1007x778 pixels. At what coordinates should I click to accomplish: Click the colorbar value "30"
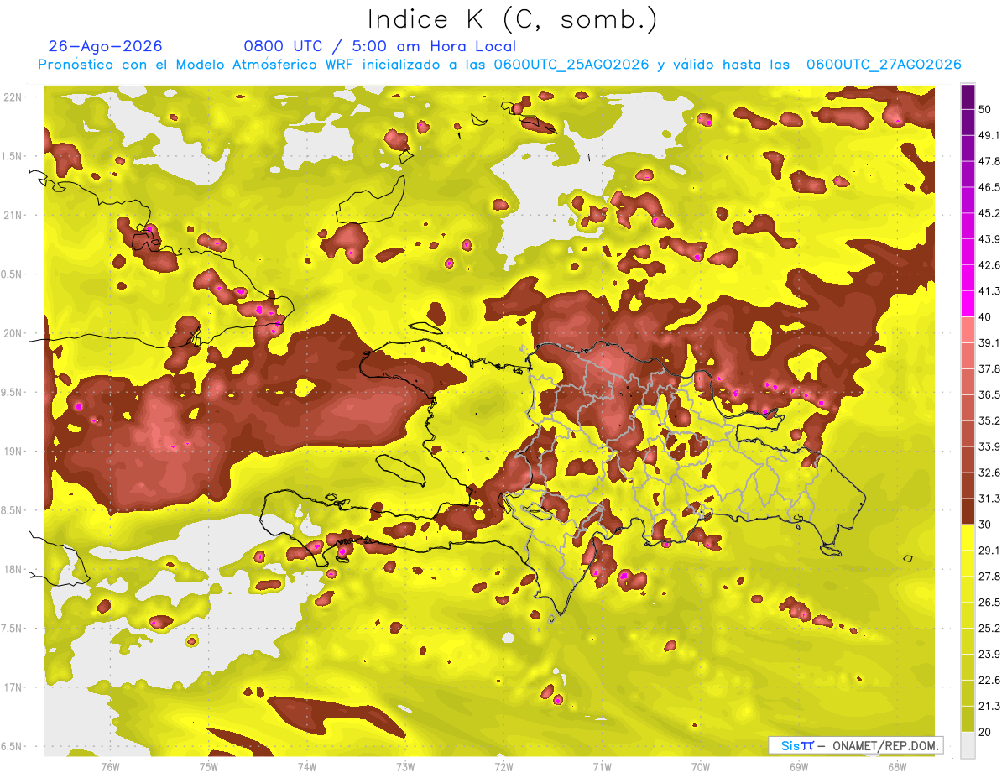point(985,525)
